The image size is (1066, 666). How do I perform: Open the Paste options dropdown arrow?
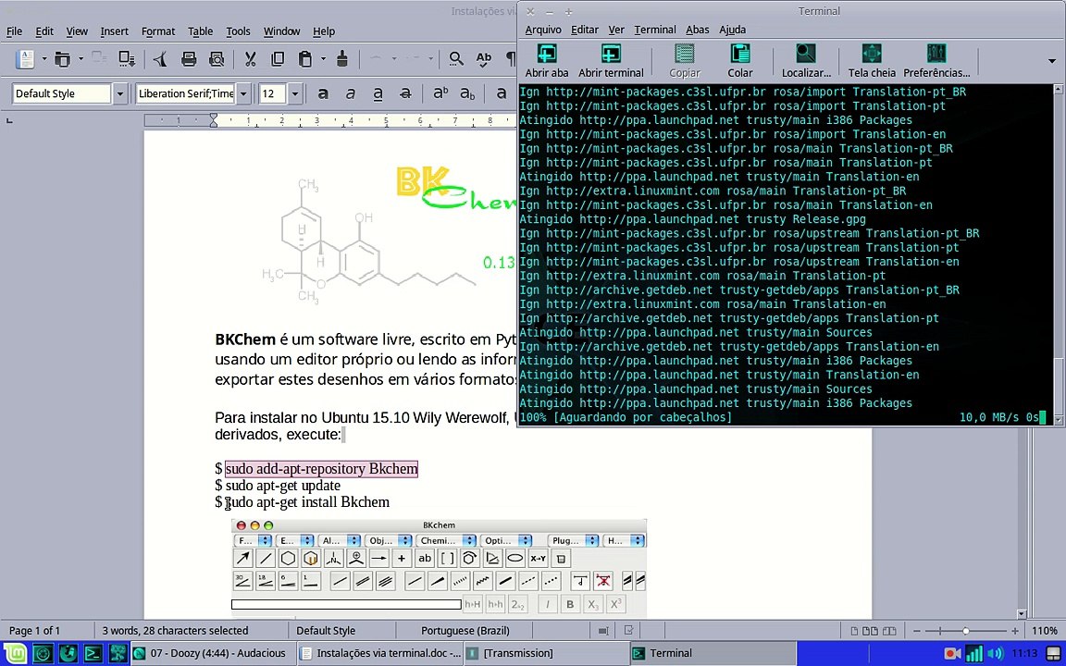[x=324, y=59]
